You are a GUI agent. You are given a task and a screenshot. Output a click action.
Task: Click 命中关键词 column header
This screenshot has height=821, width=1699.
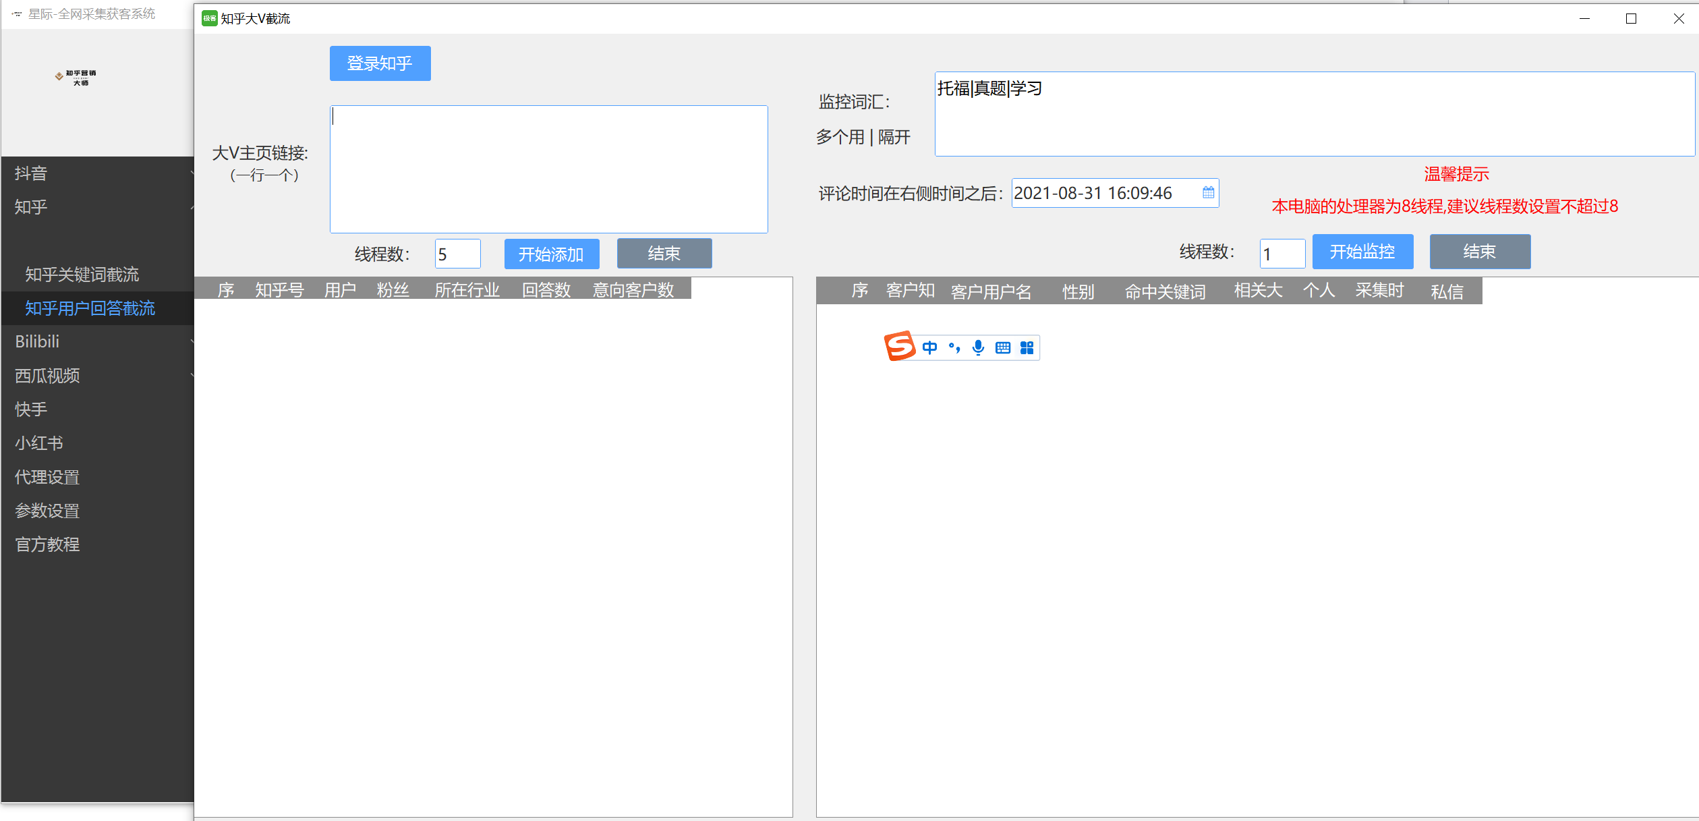1165,291
